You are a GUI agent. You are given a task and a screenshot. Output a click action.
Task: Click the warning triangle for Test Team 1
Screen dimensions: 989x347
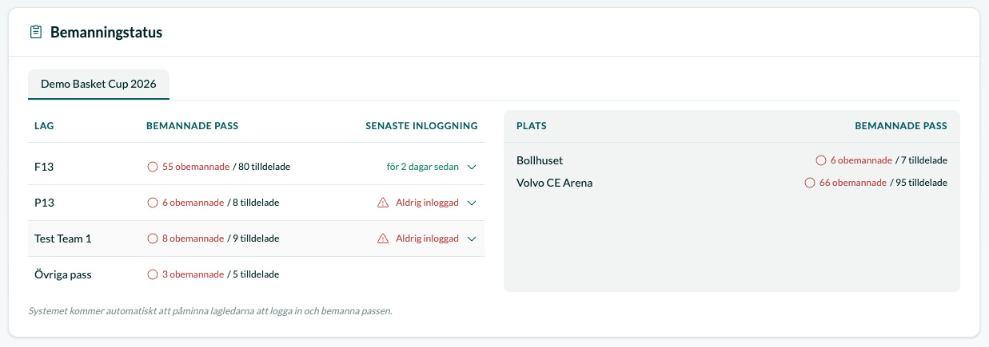point(383,239)
